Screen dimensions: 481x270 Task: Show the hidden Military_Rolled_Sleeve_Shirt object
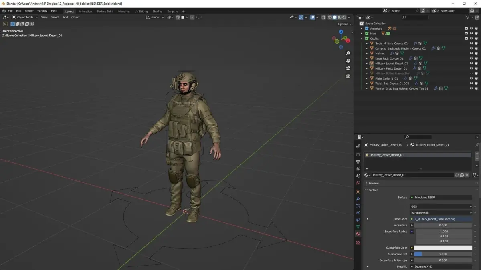pos(471,73)
